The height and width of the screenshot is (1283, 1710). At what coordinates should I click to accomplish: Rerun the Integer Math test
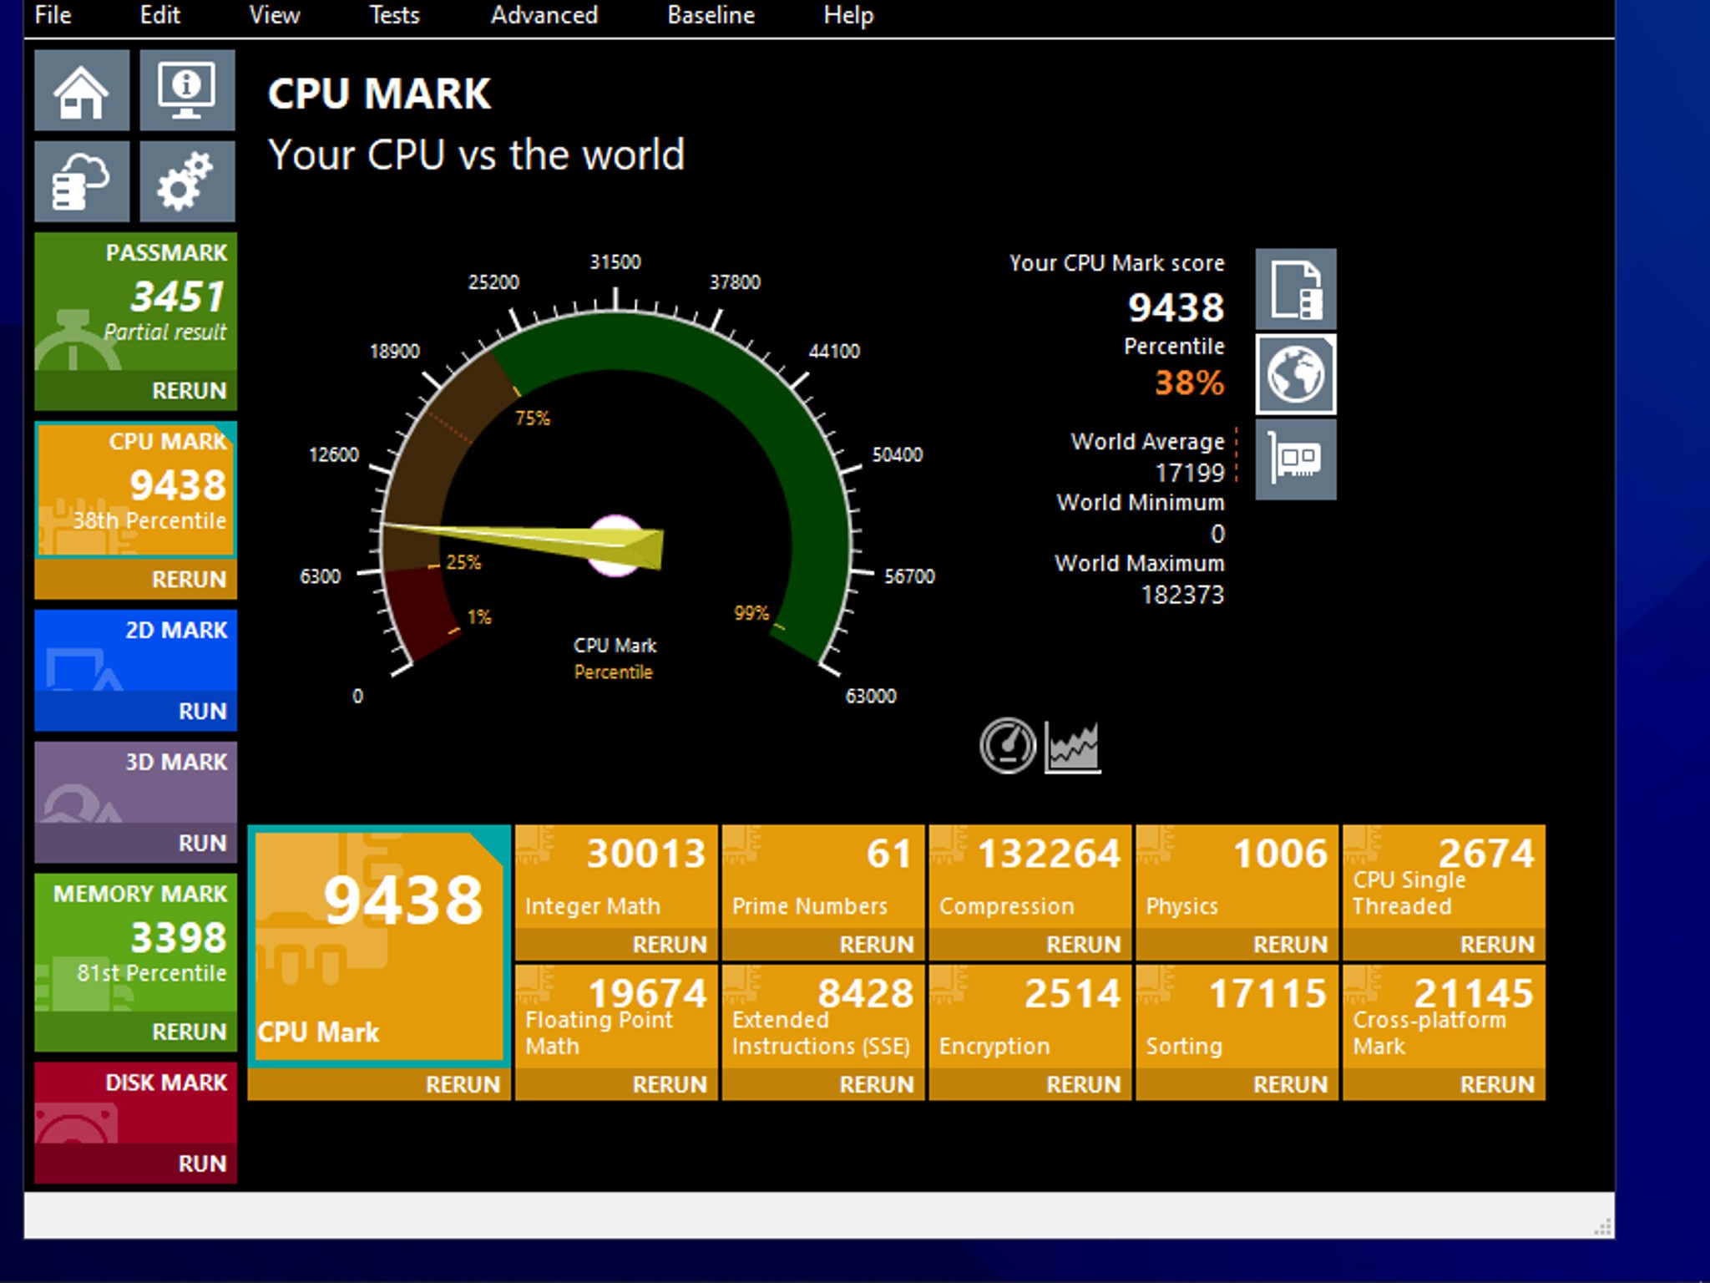point(668,944)
